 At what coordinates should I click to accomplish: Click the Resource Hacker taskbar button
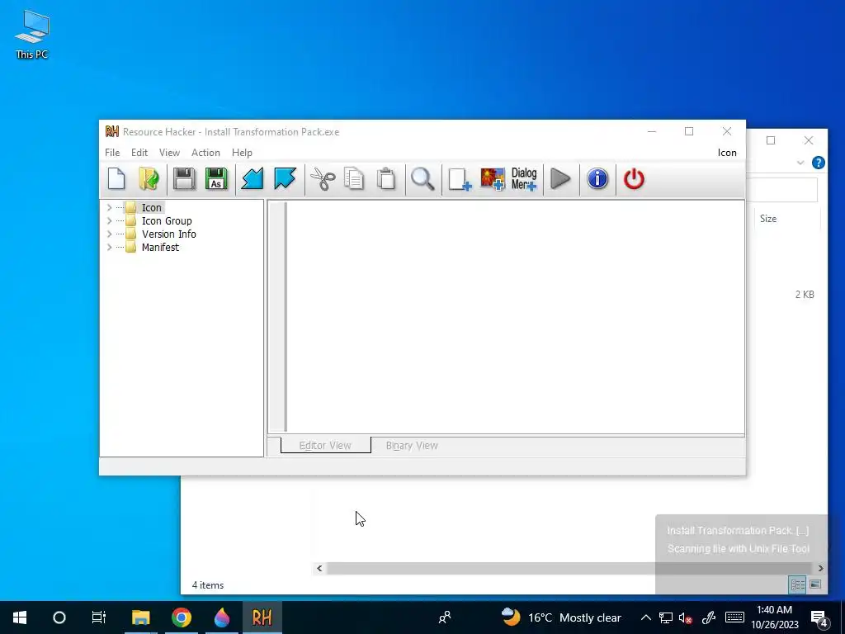click(x=262, y=617)
